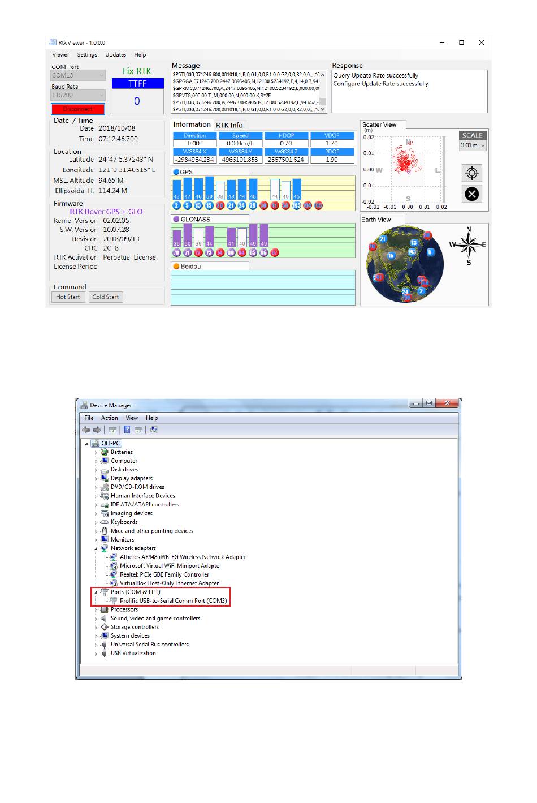Select Prolific USB-to-Serial Comm Port (COM3)
This screenshot has height=803, width=537.
click(173, 601)
